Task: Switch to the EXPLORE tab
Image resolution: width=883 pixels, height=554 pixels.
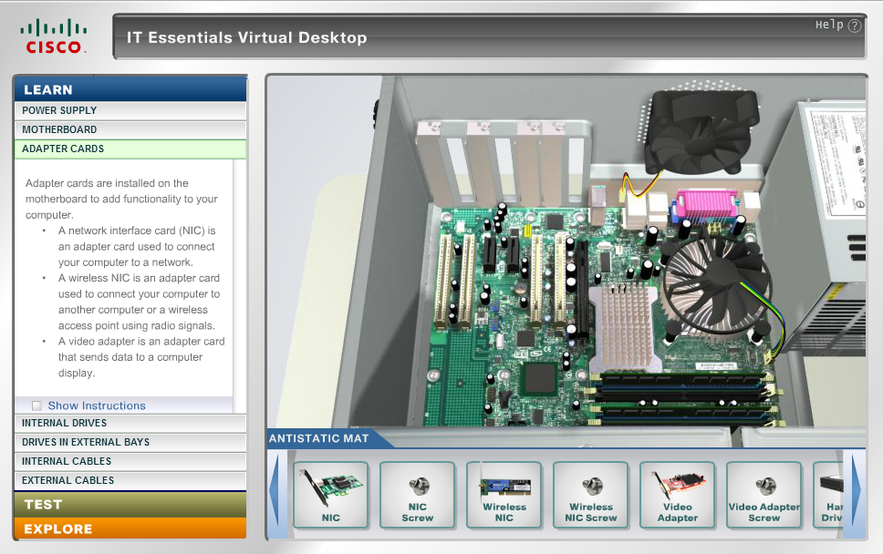Action: [x=130, y=528]
